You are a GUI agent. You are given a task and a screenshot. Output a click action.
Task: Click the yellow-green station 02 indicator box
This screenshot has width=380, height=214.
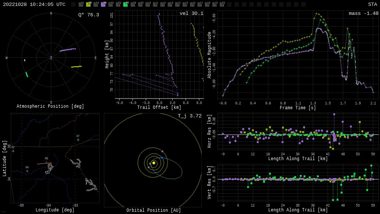88,4
